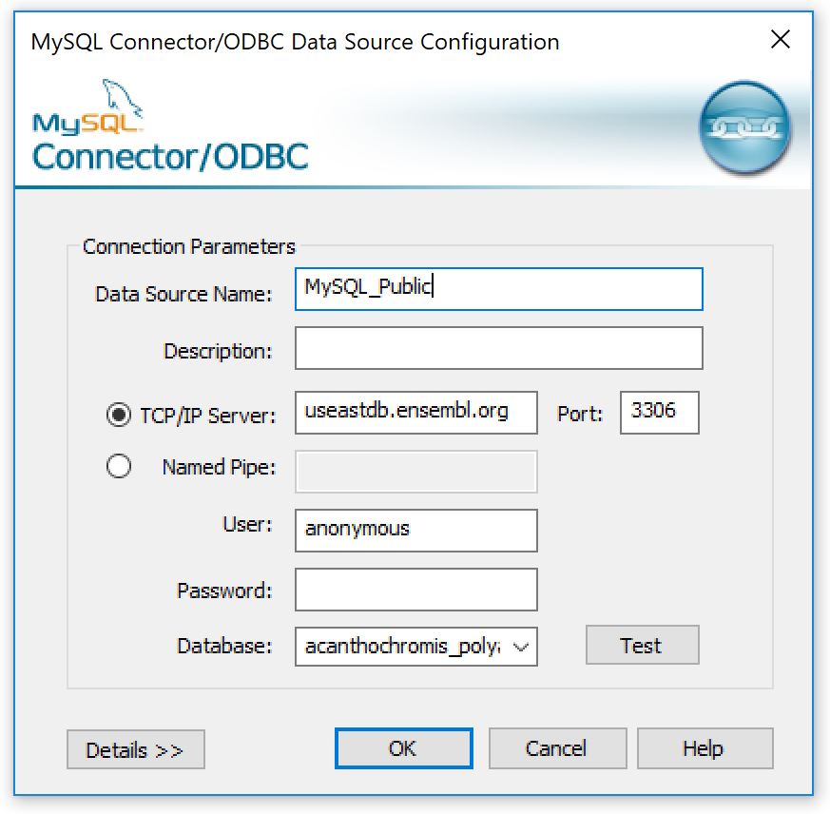Focus the Data Source Name field

tap(498, 289)
